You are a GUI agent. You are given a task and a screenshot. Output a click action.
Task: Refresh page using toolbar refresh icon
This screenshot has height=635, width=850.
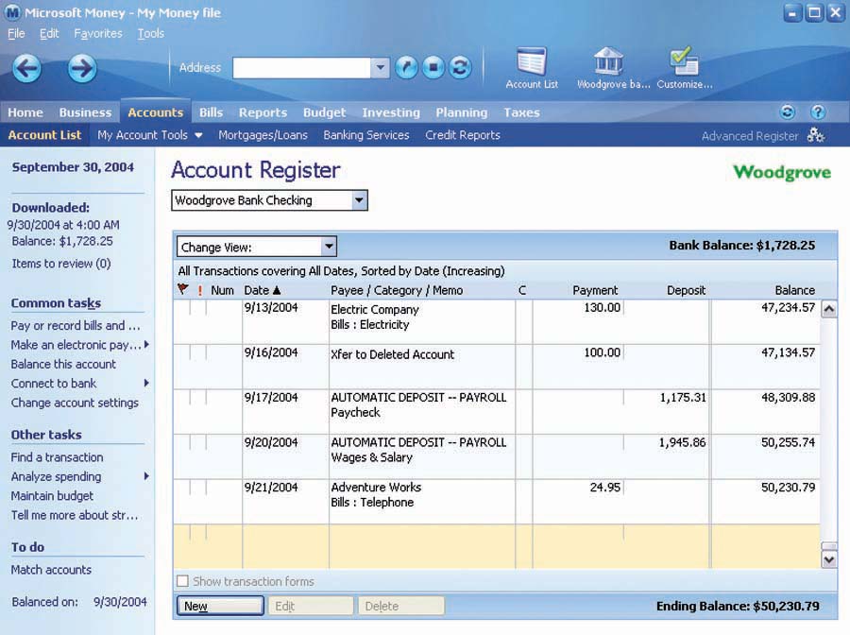460,68
